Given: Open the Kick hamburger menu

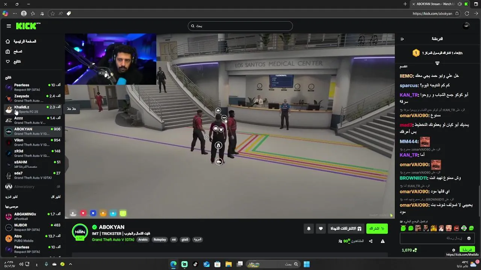Looking at the screenshot, I should [9, 26].
